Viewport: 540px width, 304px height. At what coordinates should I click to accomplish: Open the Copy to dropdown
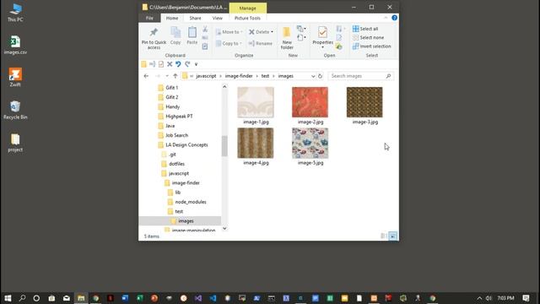[x=229, y=43]
